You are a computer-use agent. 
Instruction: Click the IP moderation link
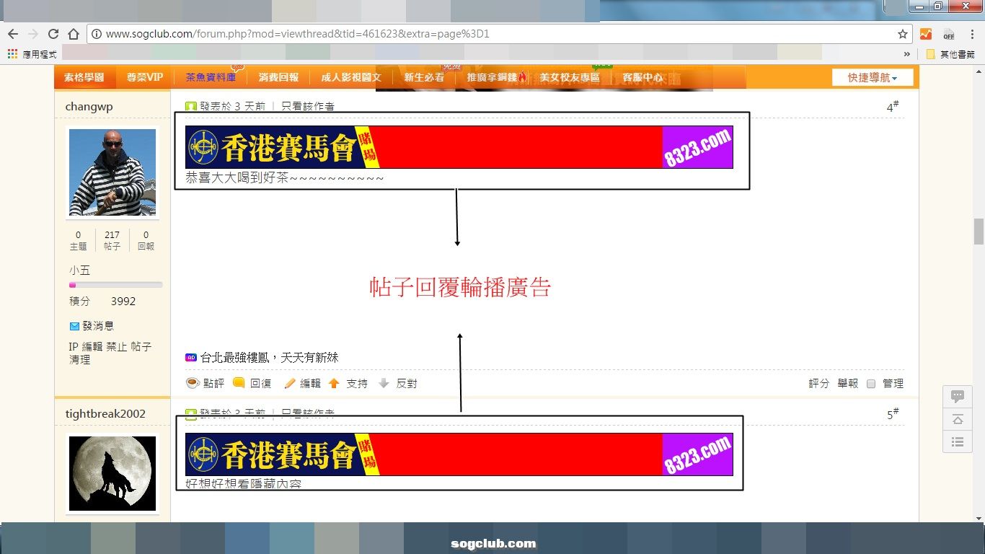point(74,347)
